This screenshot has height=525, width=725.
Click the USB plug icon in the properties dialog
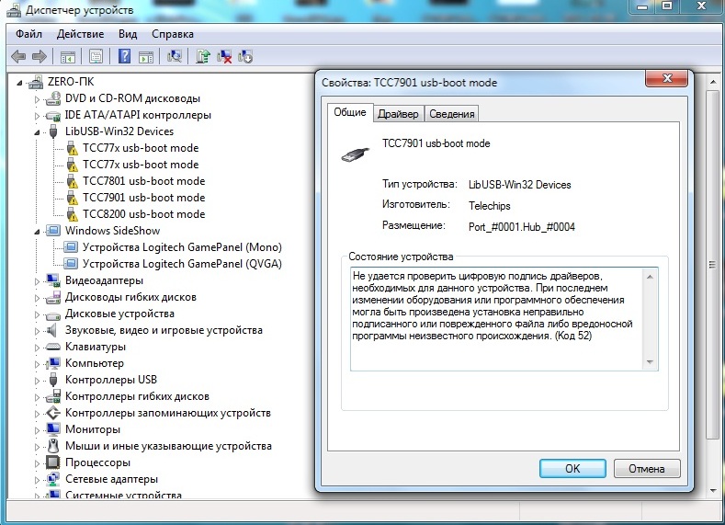(x=355, y=154)
